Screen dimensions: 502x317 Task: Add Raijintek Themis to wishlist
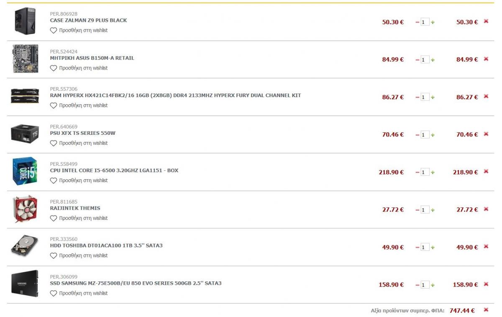79,218
